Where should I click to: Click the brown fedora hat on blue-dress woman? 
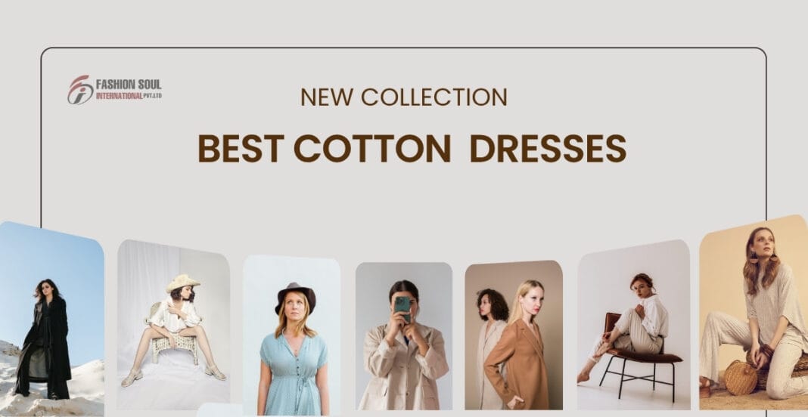(295, 297)
